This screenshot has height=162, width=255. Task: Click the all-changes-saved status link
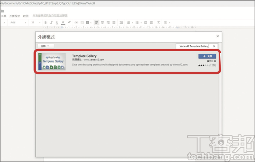[50, 16]
